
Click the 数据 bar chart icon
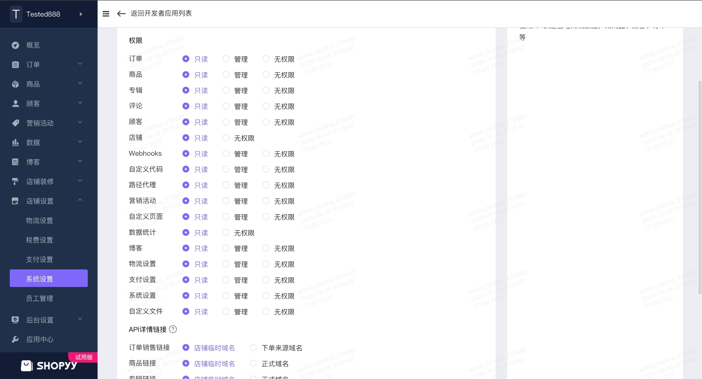[15, 142]
